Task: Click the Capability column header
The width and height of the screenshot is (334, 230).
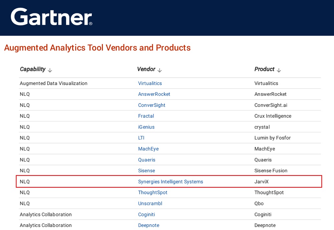Action: [x=33, y=69]
